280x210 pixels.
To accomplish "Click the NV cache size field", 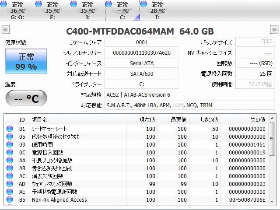I will point(255,53).
